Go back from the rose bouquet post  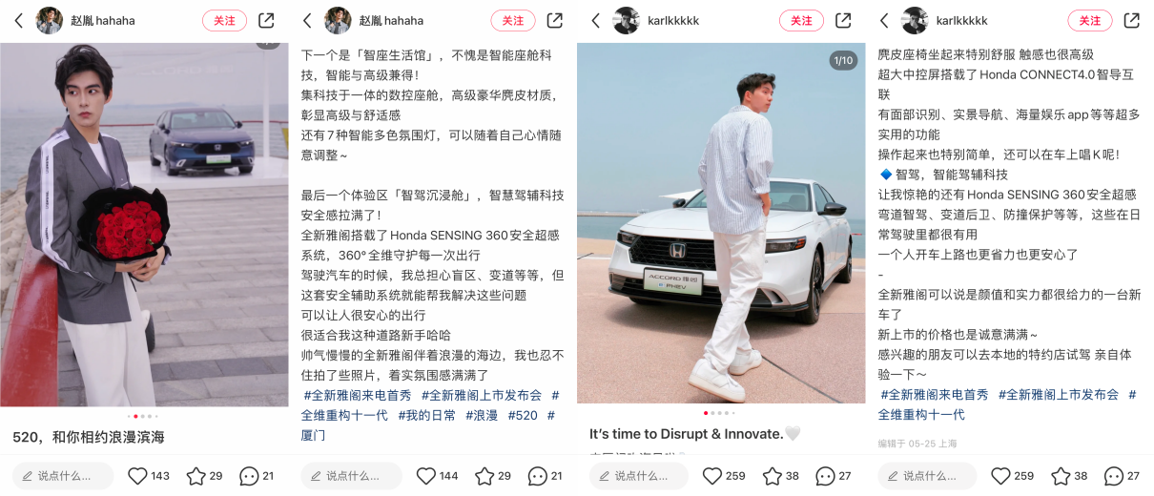point(18,20)
